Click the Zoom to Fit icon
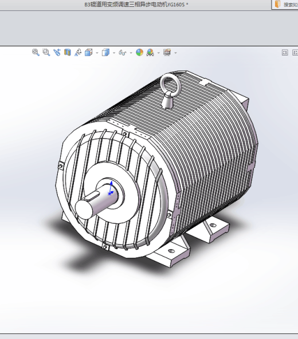Image resolution: width=298 pixels, height=339 pixels. tap(36, 52)
